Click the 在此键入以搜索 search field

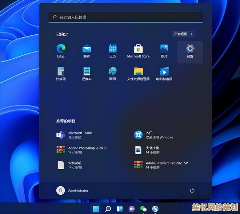click(x=126, y=17)
